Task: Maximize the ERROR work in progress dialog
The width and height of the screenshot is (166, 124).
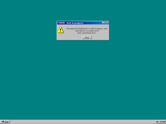Action: point(105,23)
